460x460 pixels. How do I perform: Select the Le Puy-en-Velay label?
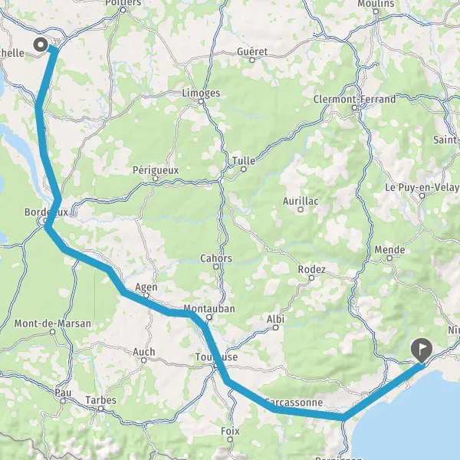point(422,187)
